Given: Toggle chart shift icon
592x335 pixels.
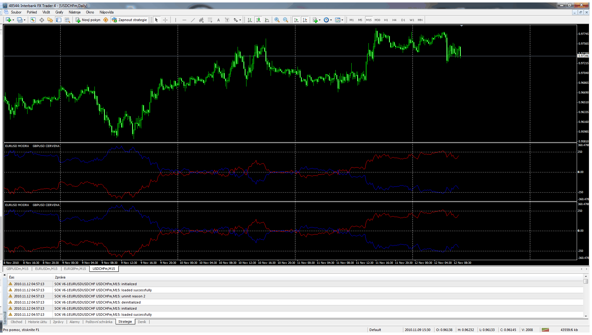Looking at the screenshot, I should click(x=305, y=20).
